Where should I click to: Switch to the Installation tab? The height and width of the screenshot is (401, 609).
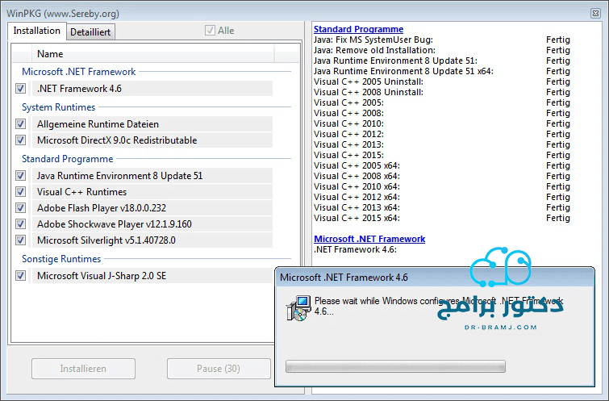(x=37, y=31)
